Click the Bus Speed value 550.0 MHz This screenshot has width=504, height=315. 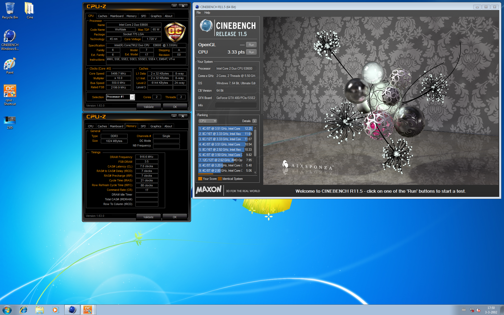click(118, 83)
